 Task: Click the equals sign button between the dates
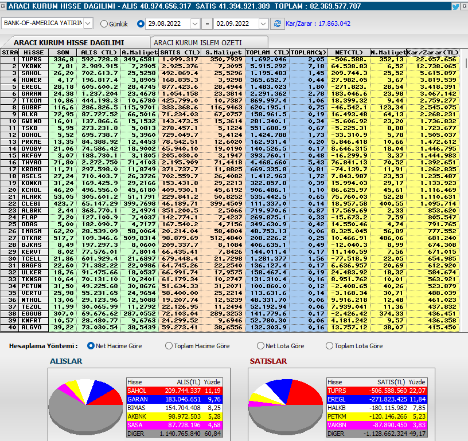click(207, 24)
